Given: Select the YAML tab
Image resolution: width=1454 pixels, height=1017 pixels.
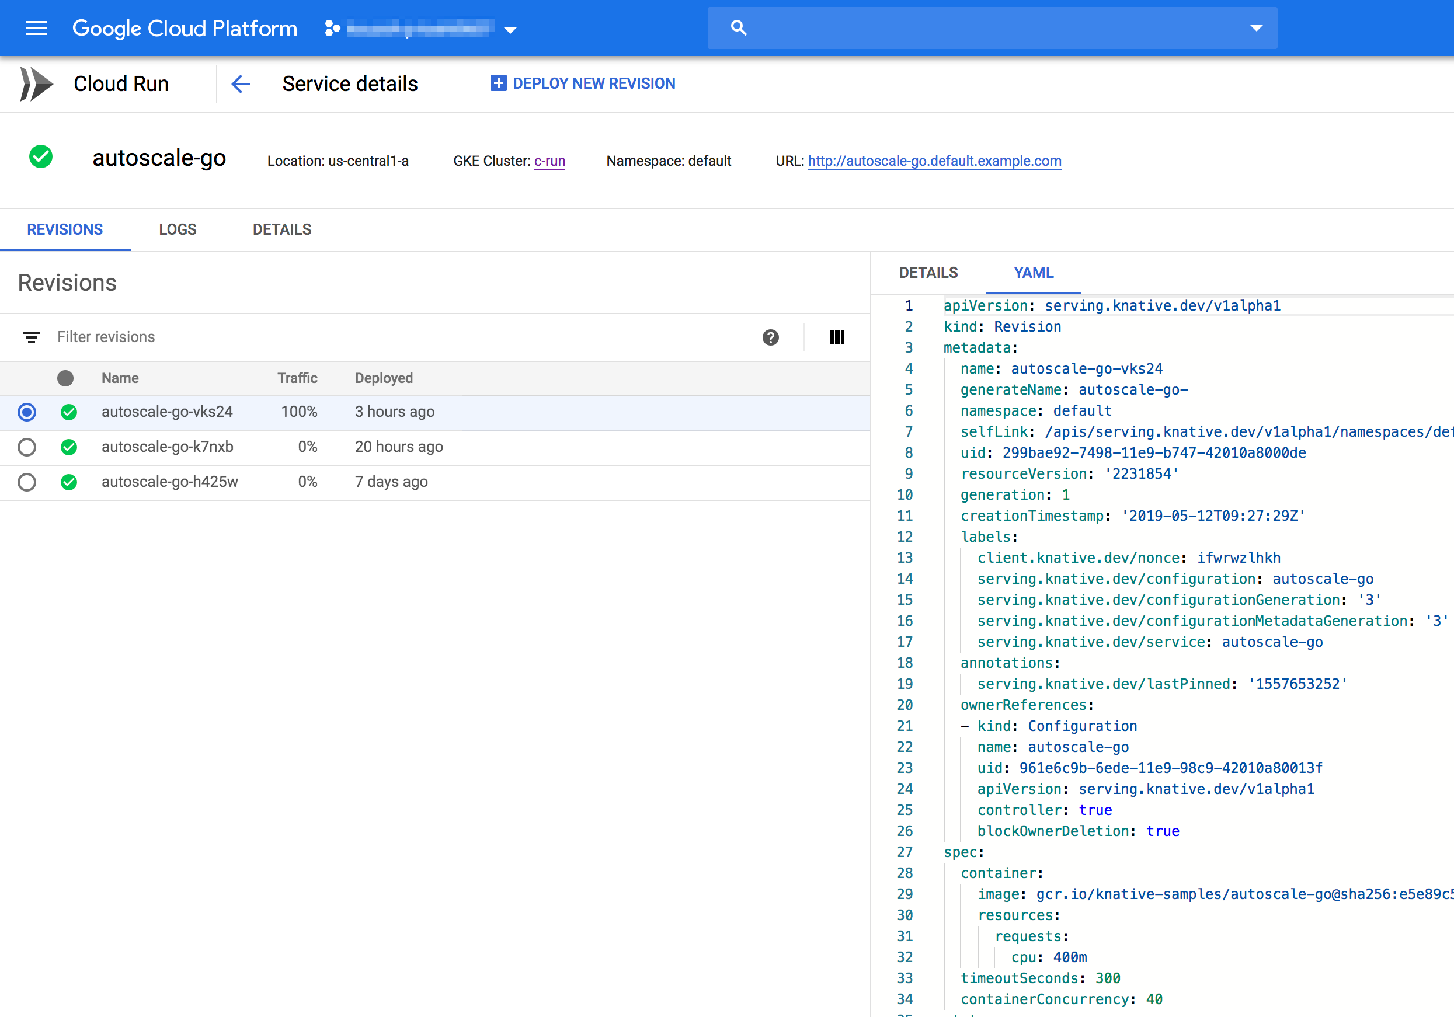Looking at the screenshot, I should (1034, 272).
